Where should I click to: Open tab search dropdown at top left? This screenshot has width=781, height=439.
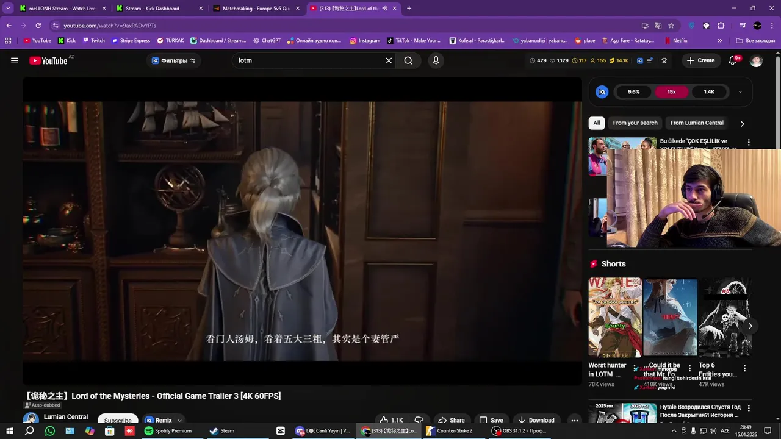point(8,9)
